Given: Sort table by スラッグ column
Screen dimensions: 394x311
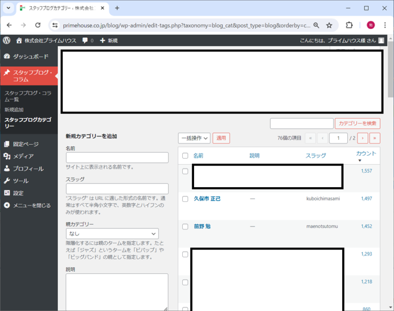Looking at the screenshot, I should coord(316,156).
